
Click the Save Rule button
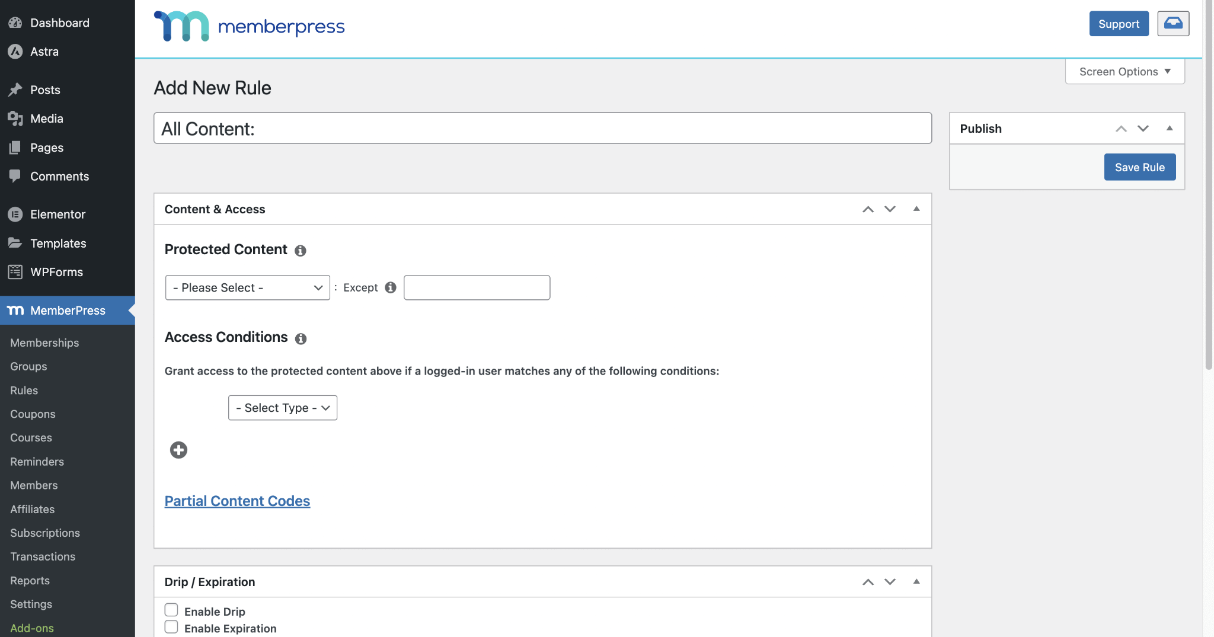coord(1140,167)
